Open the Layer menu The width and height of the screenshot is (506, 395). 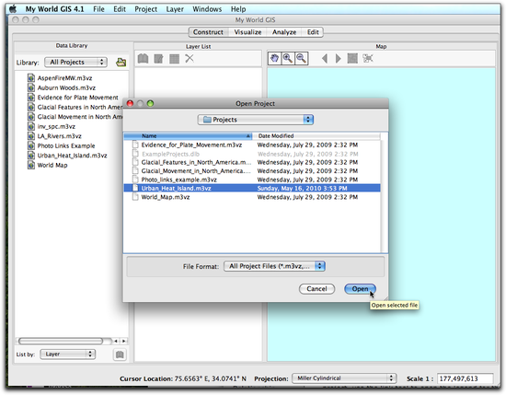[175, 9]
